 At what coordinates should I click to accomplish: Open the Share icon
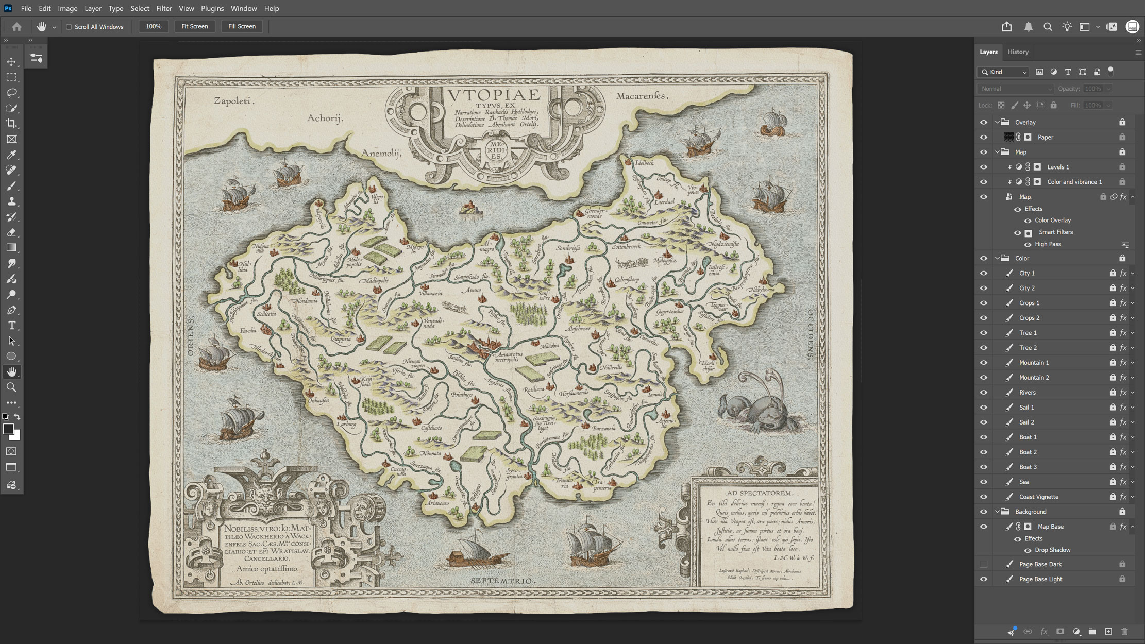click(1006, 27)
